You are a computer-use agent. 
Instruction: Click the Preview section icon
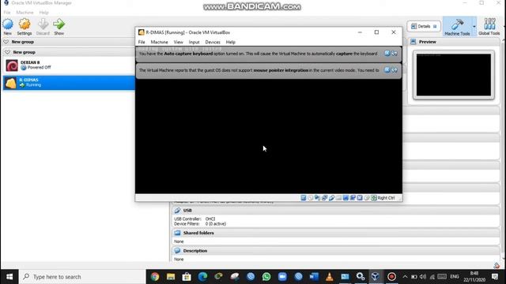[x=413, y=42]
